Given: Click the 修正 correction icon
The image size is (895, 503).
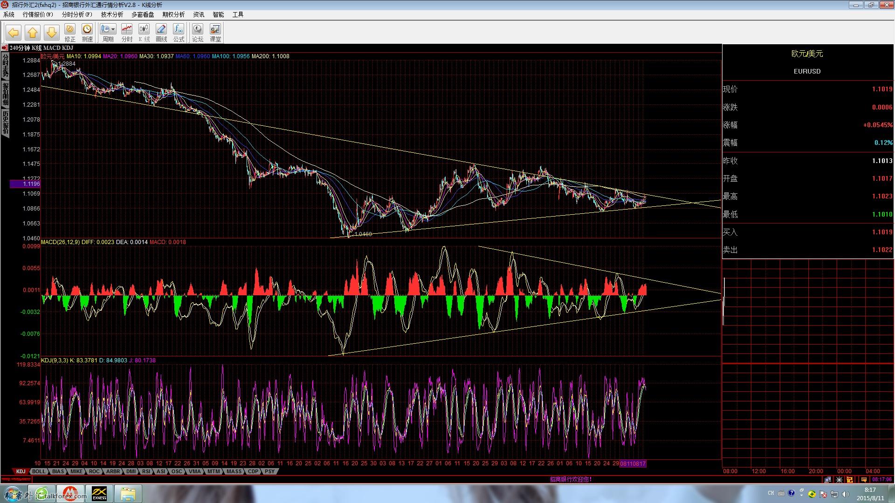Looking at the screenshot, I should pyautogui.click(x=70, y=33).
